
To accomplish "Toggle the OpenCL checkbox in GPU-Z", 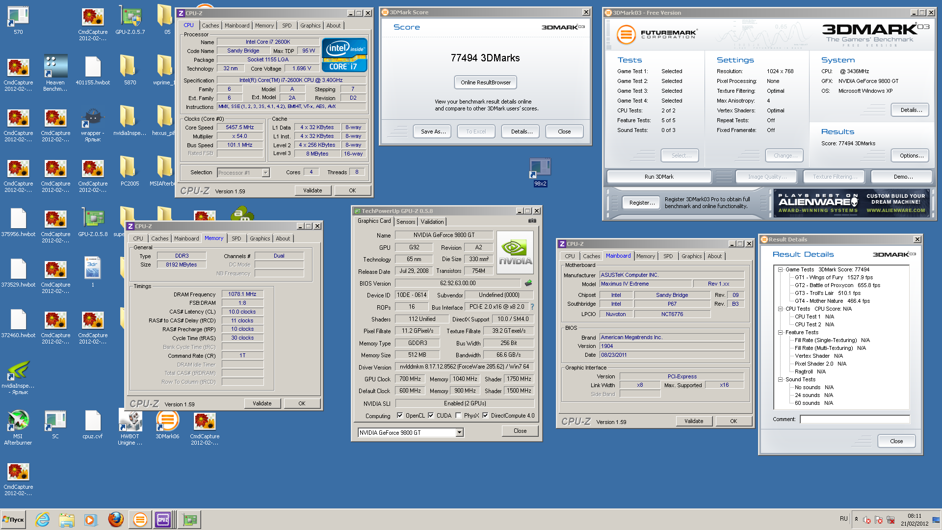I will 399,416.
